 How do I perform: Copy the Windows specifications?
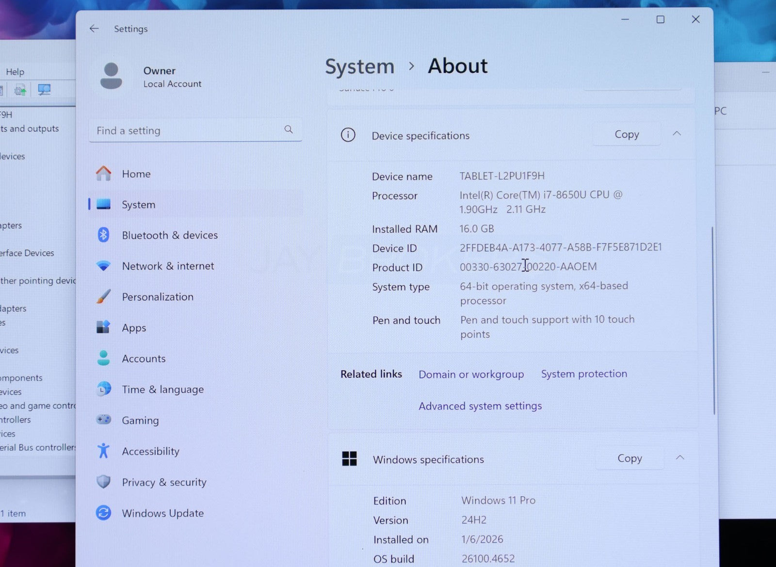[x=629, y=458]
